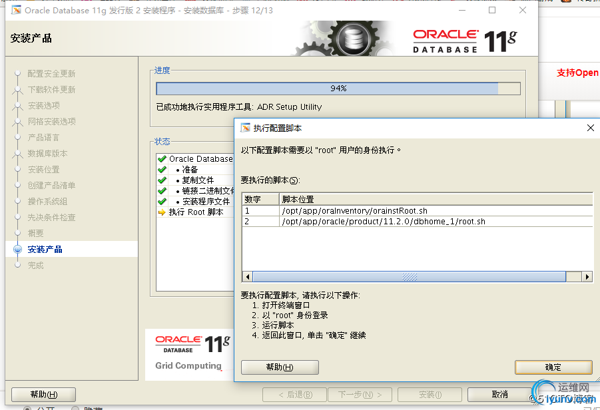Select the 下载软件更新 step

pyautogui.click(x=52, y=89)
